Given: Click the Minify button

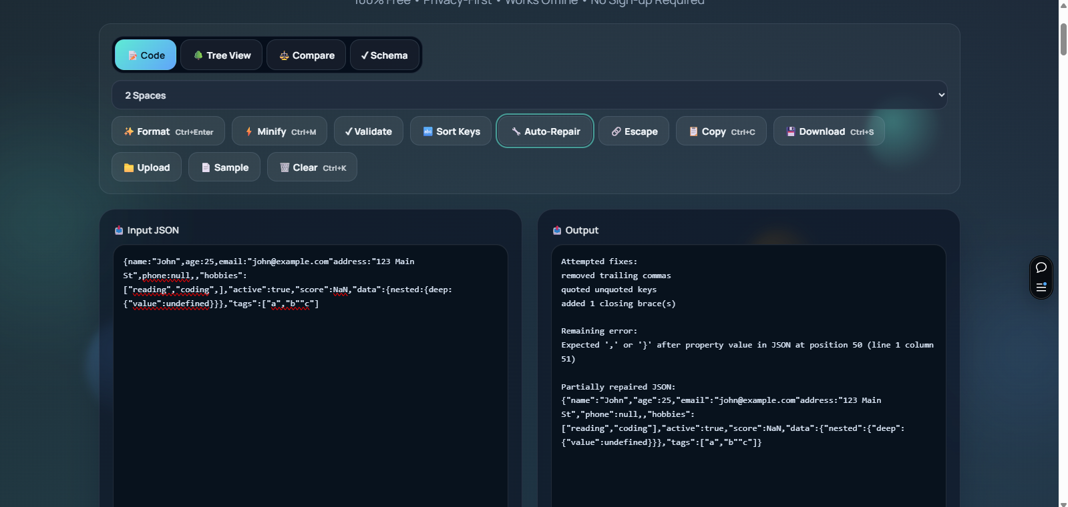Looking at the screenshot, I should point(279,131).
